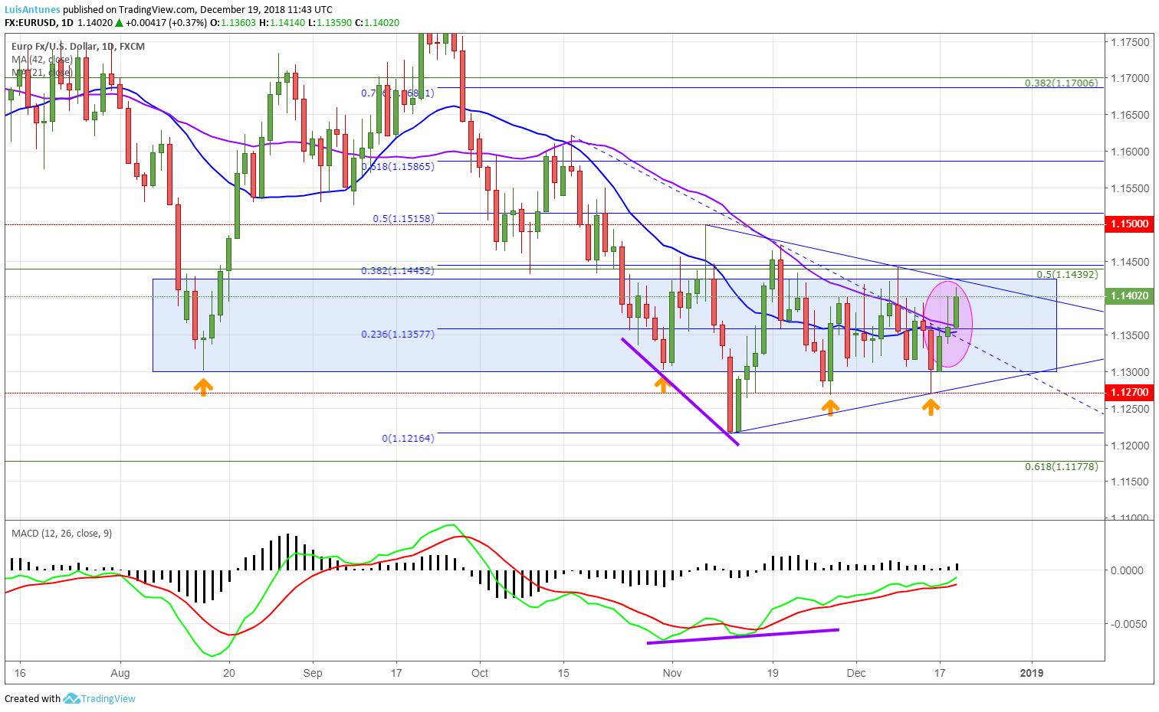Click the red 1.12700 price level tag

pos(1130,392)
